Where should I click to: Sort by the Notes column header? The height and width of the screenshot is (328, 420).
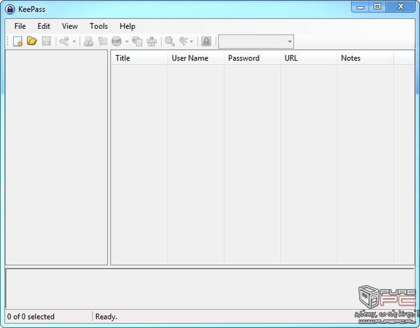pyautogui.click(x=365, y=58)
